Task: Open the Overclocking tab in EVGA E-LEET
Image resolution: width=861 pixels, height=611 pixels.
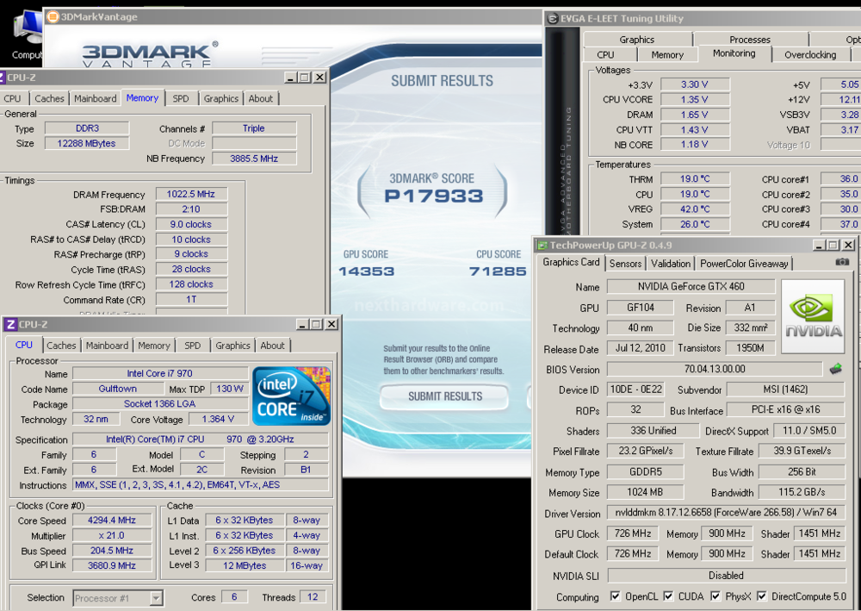Action: pyautogui.click(x=810, y=54)
